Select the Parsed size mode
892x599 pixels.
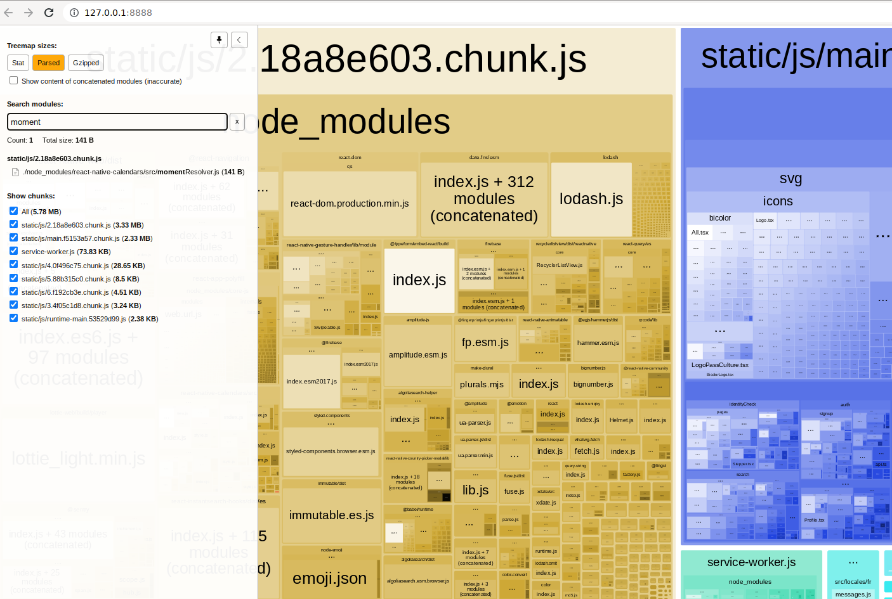tap(48, 63)
